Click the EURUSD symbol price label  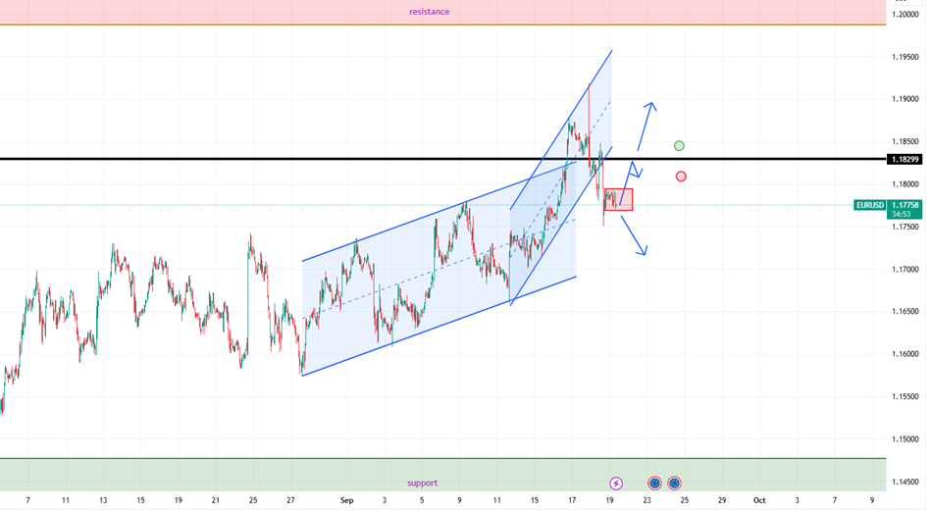[869, 205]
